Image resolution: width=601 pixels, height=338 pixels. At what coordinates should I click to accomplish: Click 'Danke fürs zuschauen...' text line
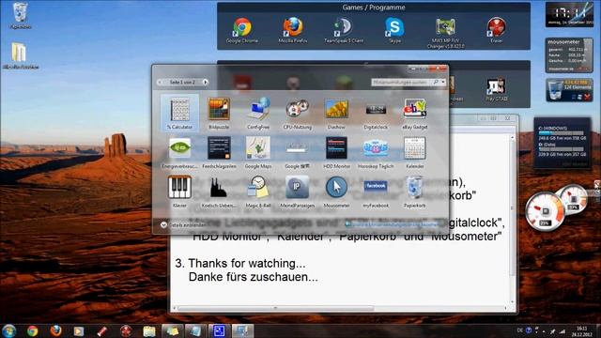tap(253, 277)
